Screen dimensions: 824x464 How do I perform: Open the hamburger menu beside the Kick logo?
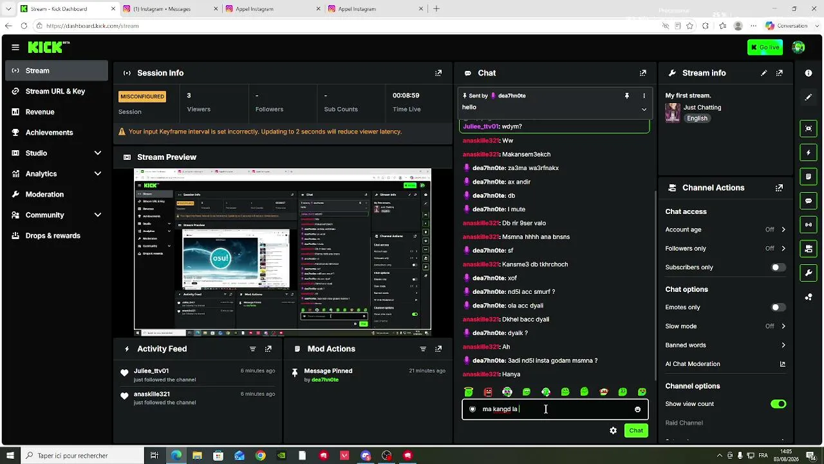[15, 47]
